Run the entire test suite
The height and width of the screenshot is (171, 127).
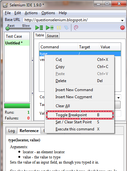(x=39, y=28)
